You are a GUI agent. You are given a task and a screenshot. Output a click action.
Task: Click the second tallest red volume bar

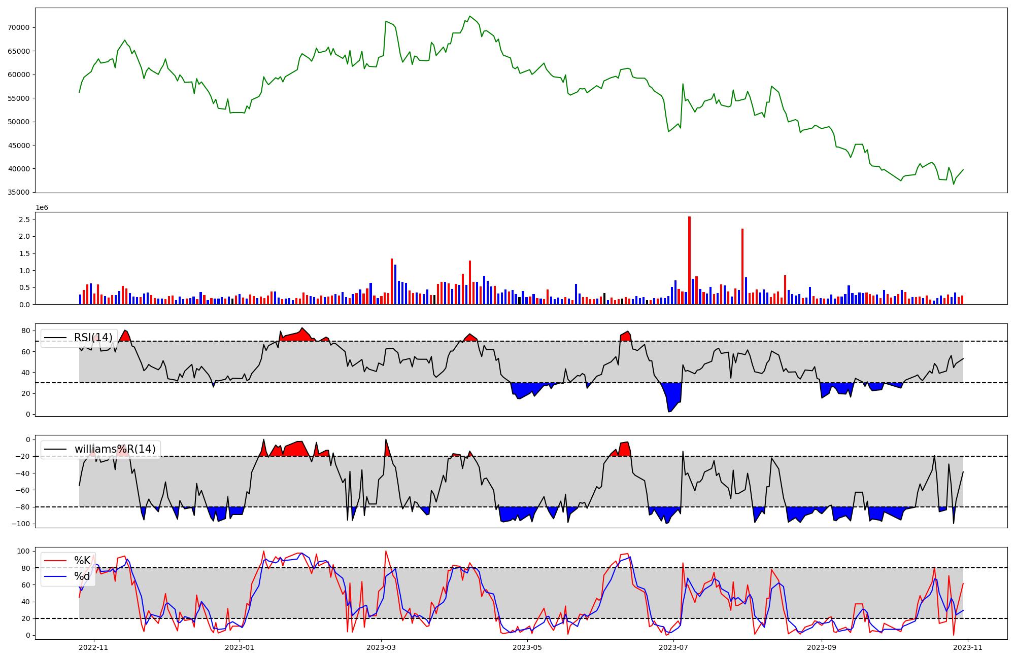(742, 266)
